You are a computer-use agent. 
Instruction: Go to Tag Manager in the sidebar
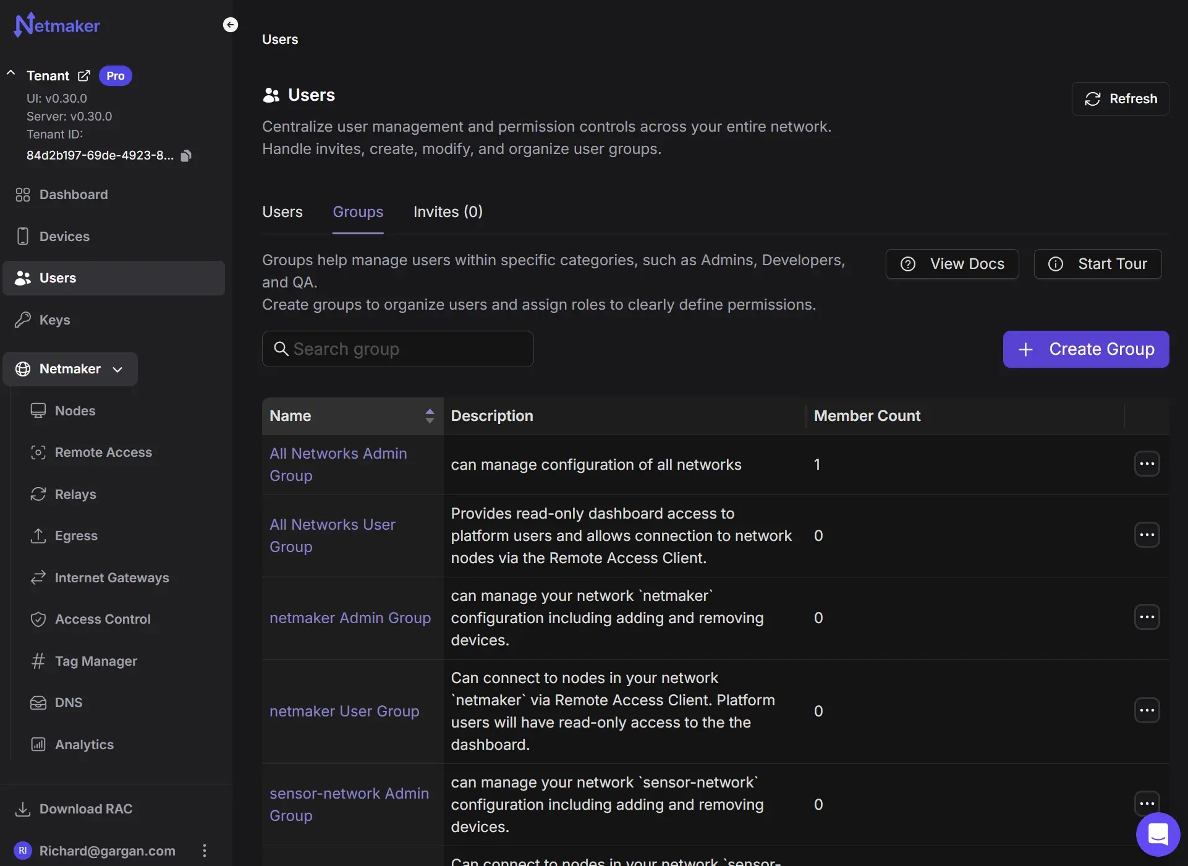95,661
